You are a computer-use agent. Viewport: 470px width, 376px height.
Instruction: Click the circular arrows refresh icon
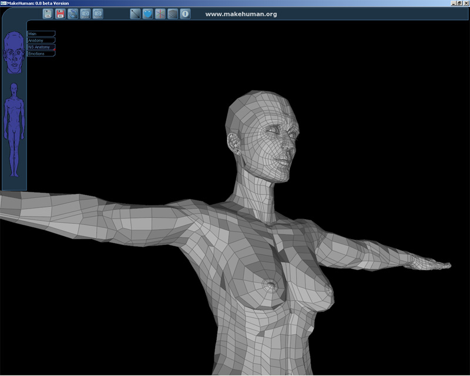(x=73, y=14)
